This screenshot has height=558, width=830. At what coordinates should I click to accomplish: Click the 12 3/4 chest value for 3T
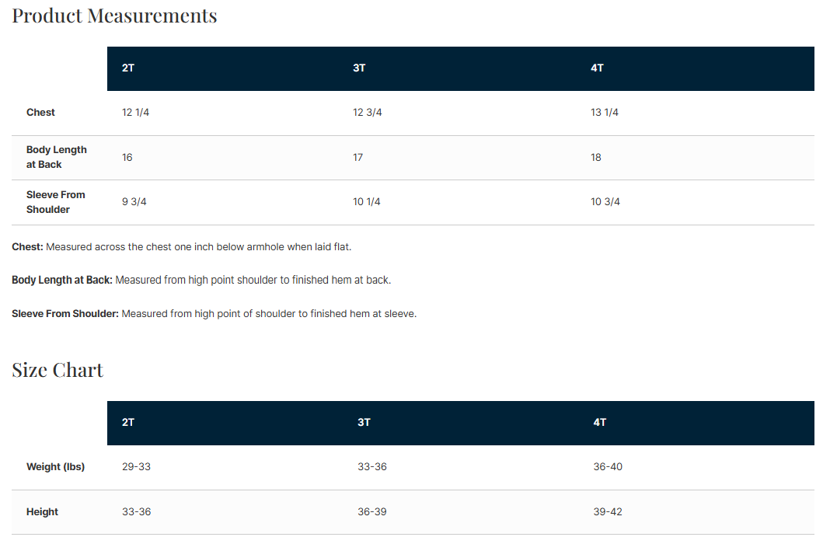(x=367, y=113)
